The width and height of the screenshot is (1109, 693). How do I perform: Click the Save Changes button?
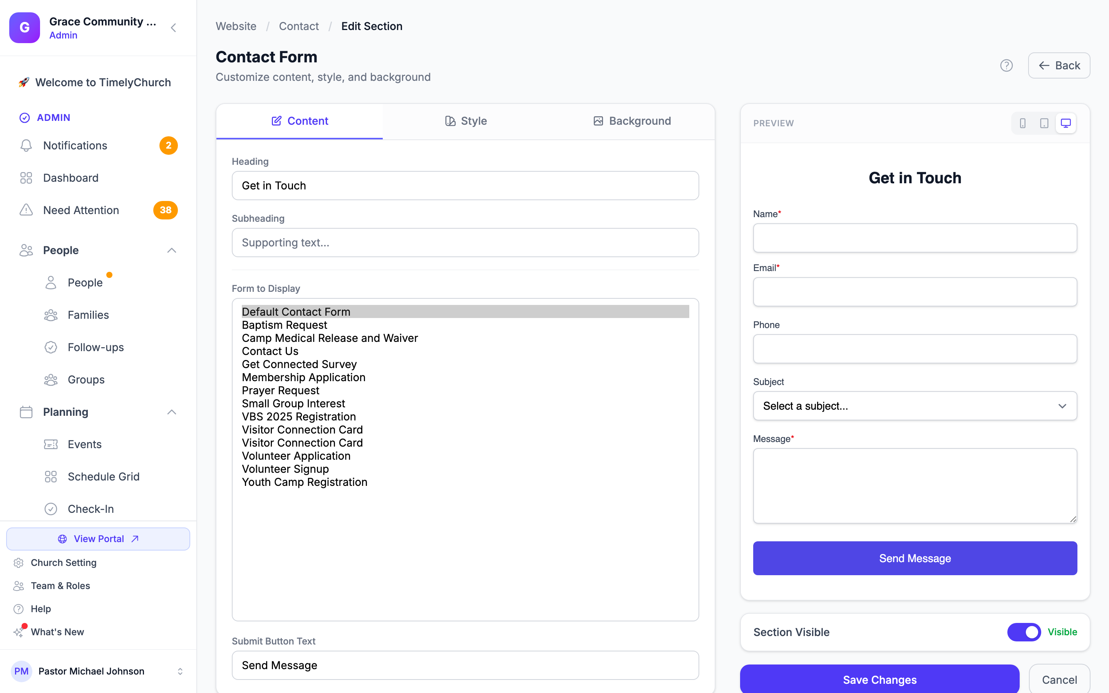[x=879, y=679]
